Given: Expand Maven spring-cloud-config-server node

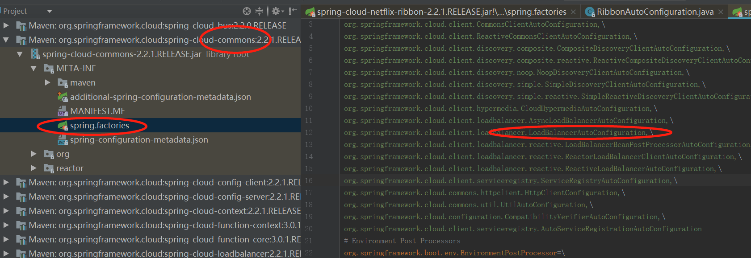Looking at the screenshot, I should pos(6,197).
